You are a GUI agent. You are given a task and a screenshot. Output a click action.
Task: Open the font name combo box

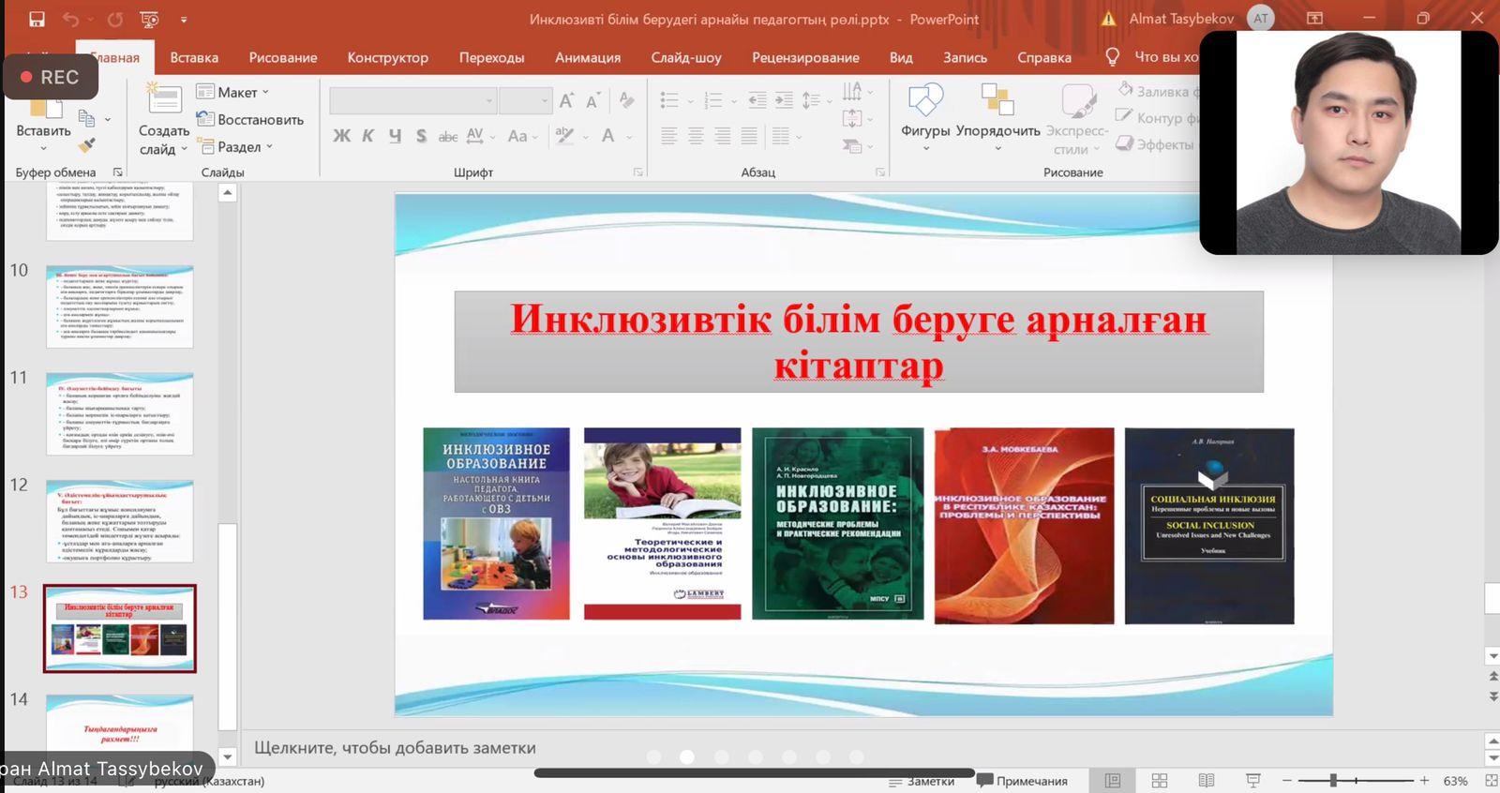point(412,100)
